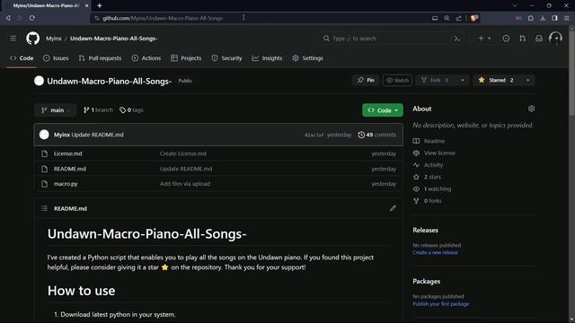Image resolution: width=575 pixels, height=323 pixels.
Task: Switch to the Projects tab
Action: pos(186,58)
